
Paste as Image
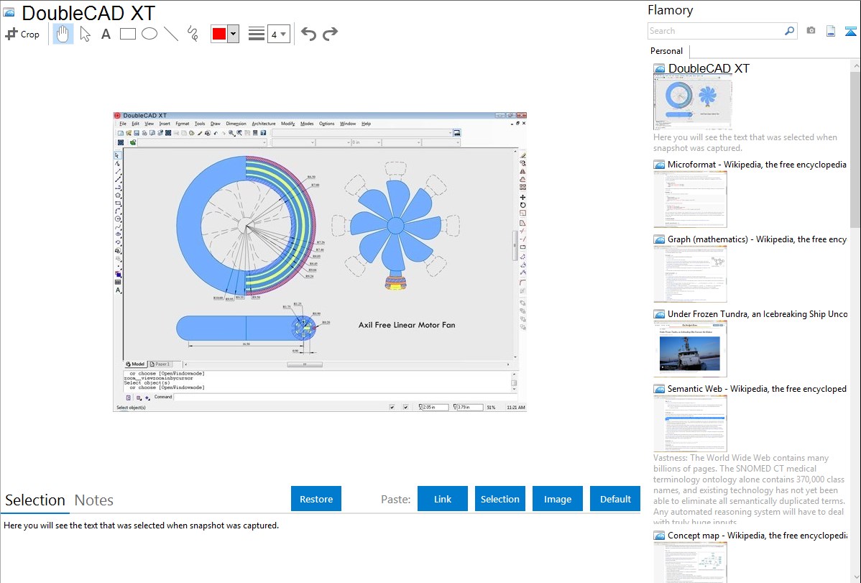tap(557, 499)
